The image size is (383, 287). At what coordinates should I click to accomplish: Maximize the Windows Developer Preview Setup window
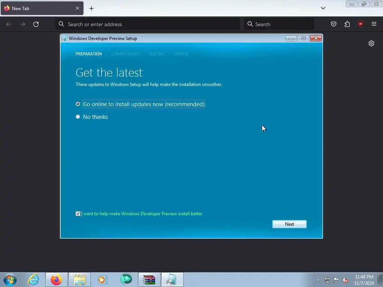303,38
